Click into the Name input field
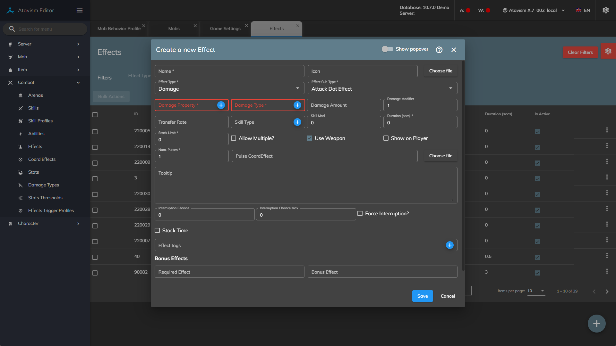The width and height of the screenshot is (616, 346). point(229,71)
